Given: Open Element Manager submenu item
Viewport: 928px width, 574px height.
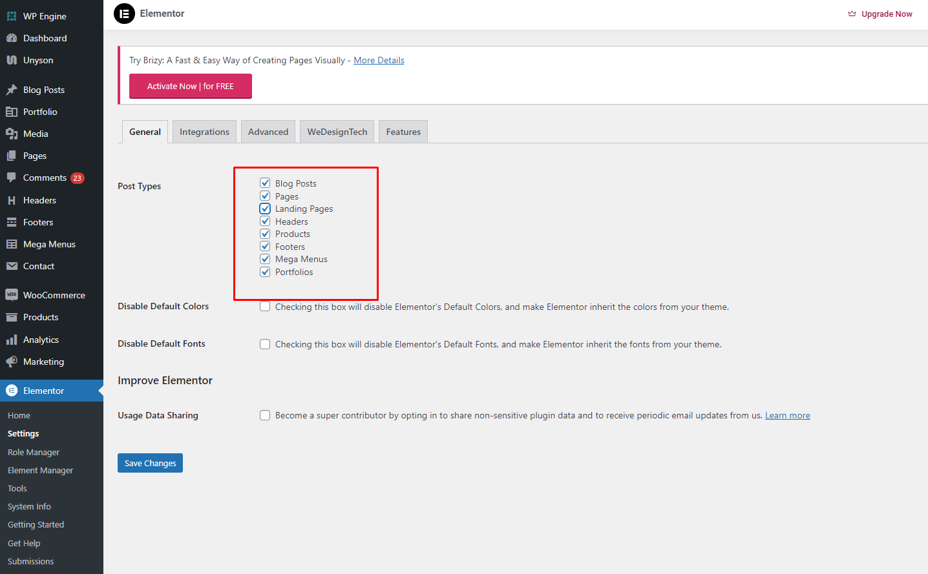Looking at the screenshot, I should [x=40, y=470].
